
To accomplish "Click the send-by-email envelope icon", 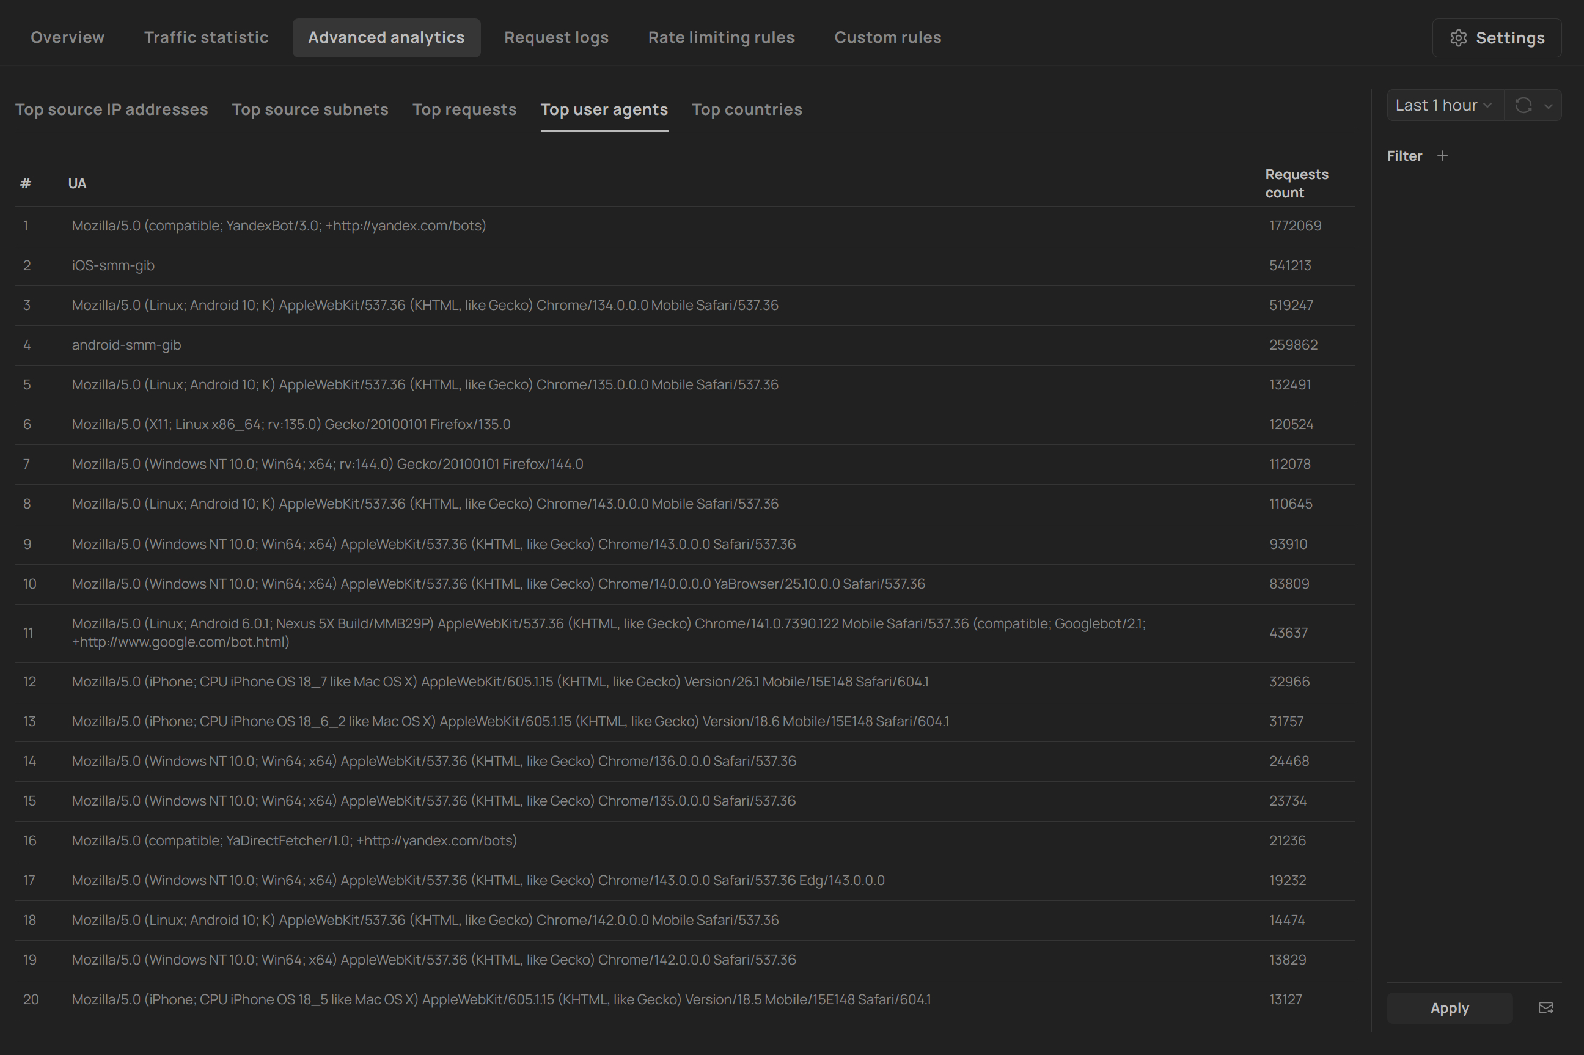I will point(1546,1007).
